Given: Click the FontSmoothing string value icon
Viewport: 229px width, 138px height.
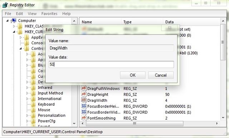Looking at the screenshot, I should tap(84, 118).
